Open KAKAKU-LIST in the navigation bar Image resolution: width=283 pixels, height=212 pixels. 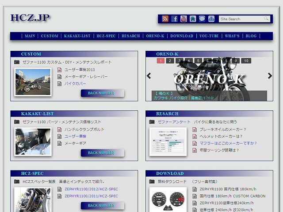[77, 36]
